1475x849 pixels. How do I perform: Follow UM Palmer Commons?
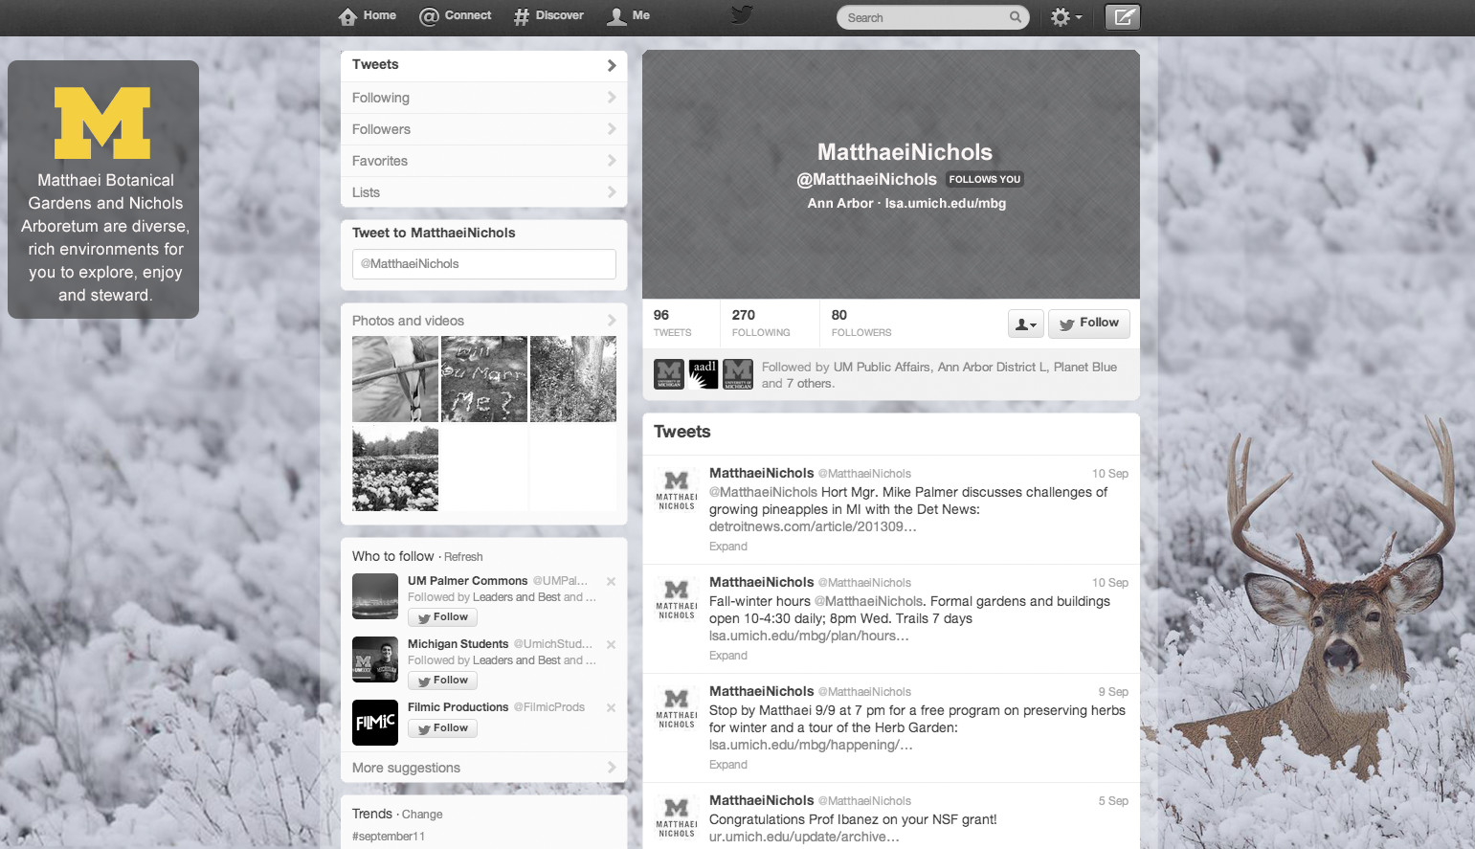(442, 617)
